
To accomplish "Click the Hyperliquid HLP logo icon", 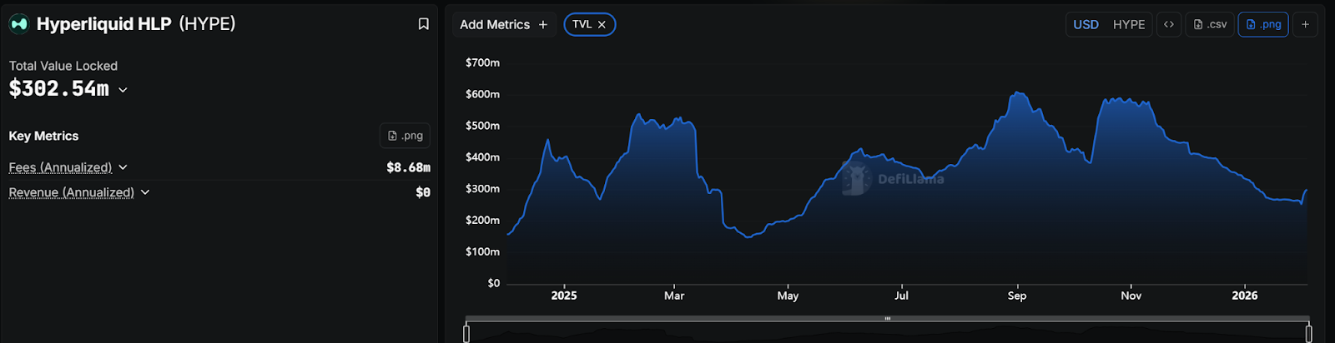I will tap(18, 24).
